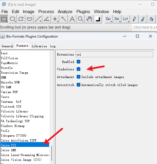Select TopoMetrix format
This screenshot has height=164, width=157.
(25, 63)
